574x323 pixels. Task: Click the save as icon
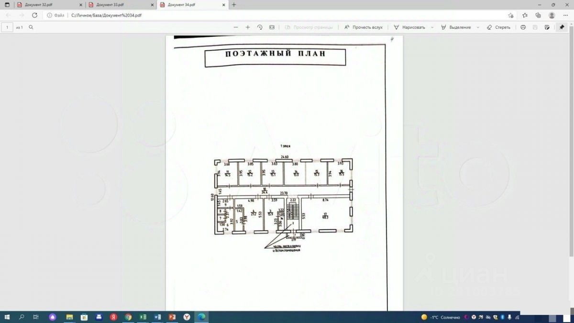point(547,27)
